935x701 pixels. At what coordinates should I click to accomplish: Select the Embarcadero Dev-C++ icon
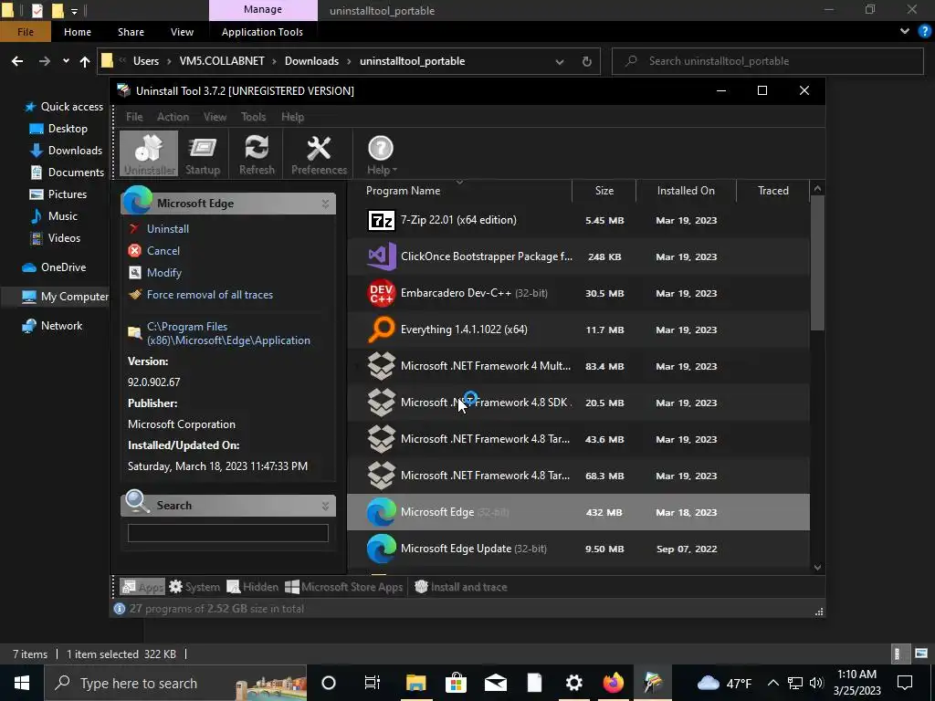(x=381, y=293)
